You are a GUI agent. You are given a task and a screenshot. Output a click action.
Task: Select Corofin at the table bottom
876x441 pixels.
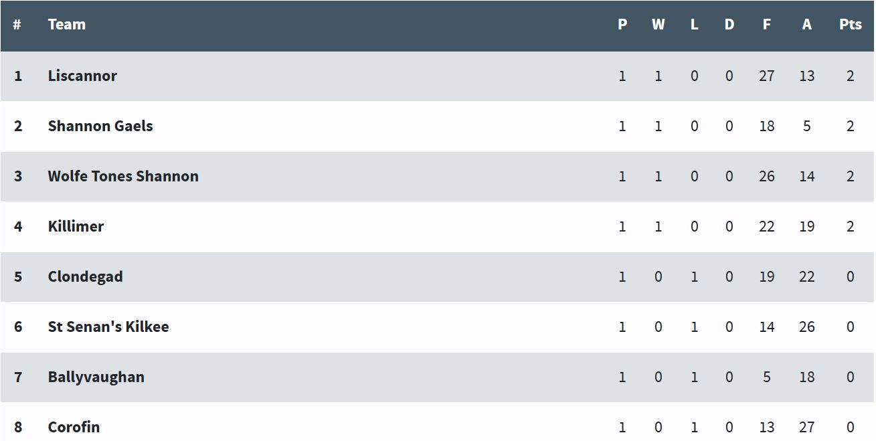click(x=74, y=427)
